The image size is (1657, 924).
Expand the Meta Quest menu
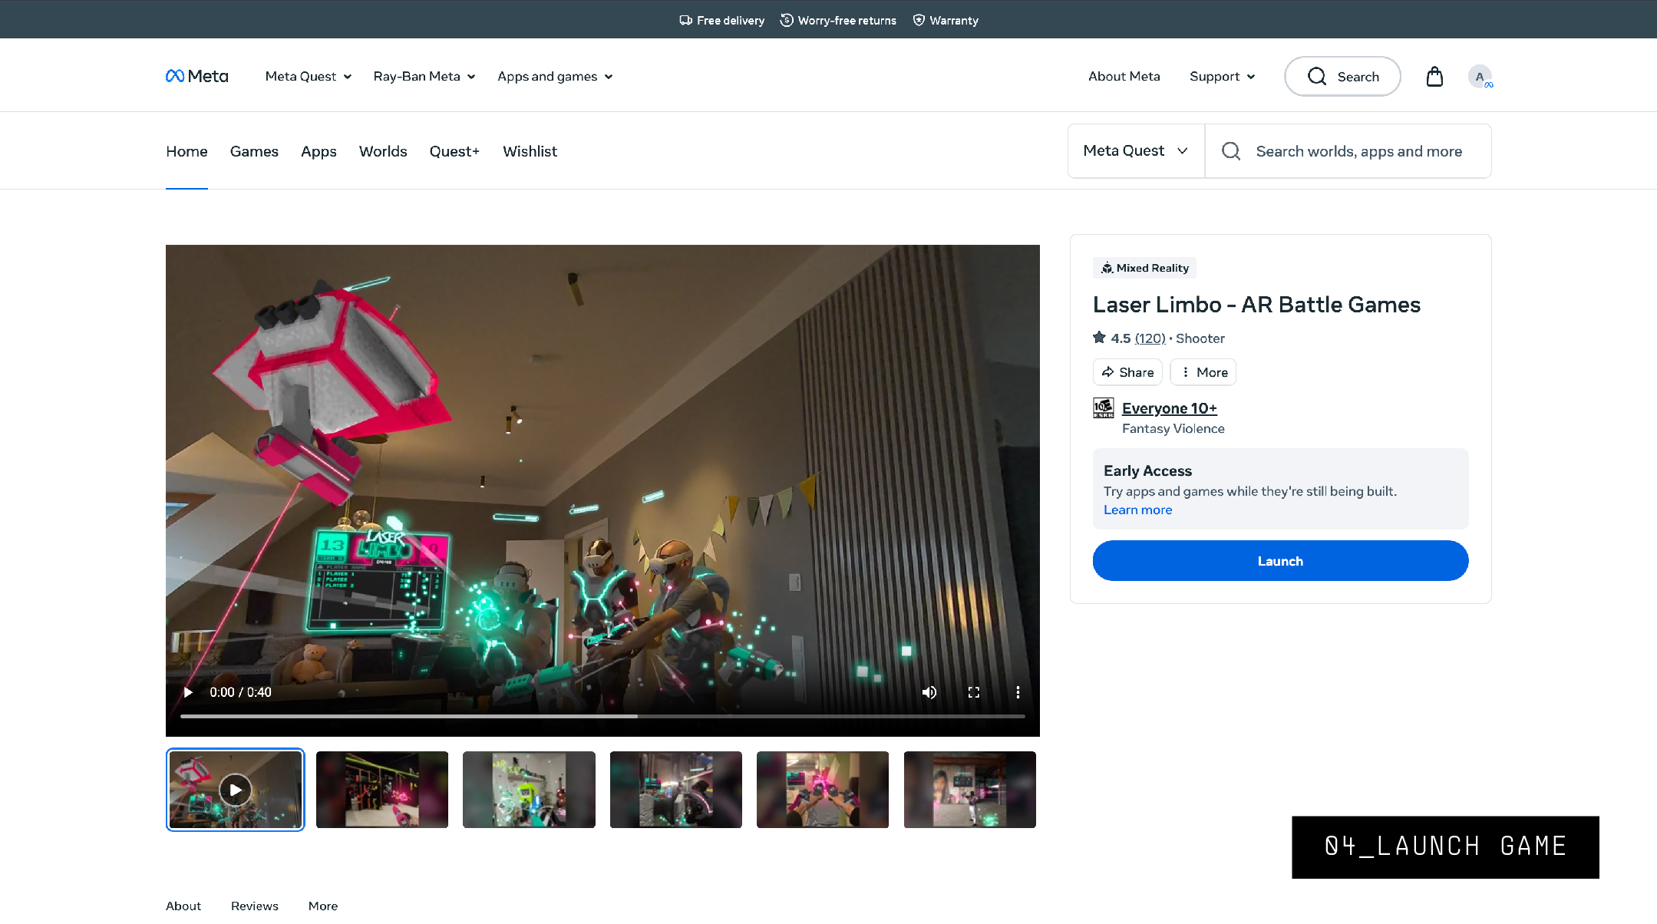click(309, 76)
